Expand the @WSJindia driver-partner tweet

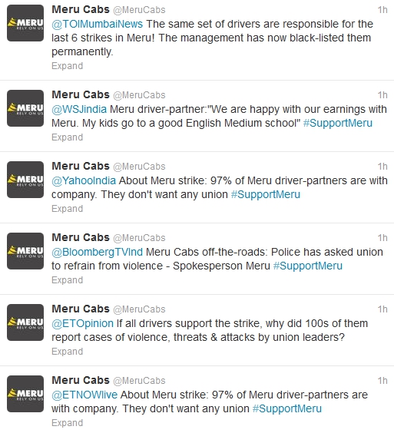pos(67,137)
